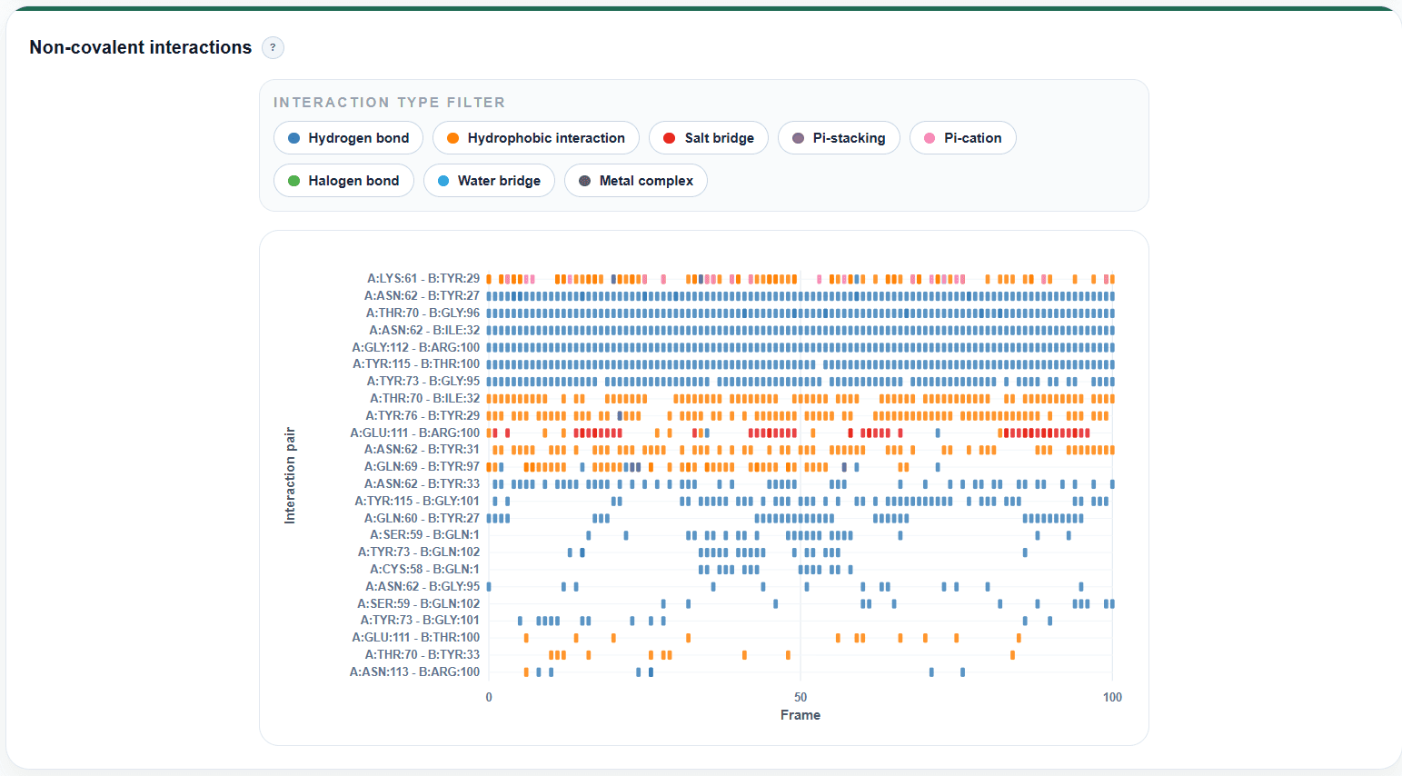The width and height of the screenshot is (1402, 776).
Task: Select row label A:CYS:58 - B:GLN:1
Action: [424, 570]
